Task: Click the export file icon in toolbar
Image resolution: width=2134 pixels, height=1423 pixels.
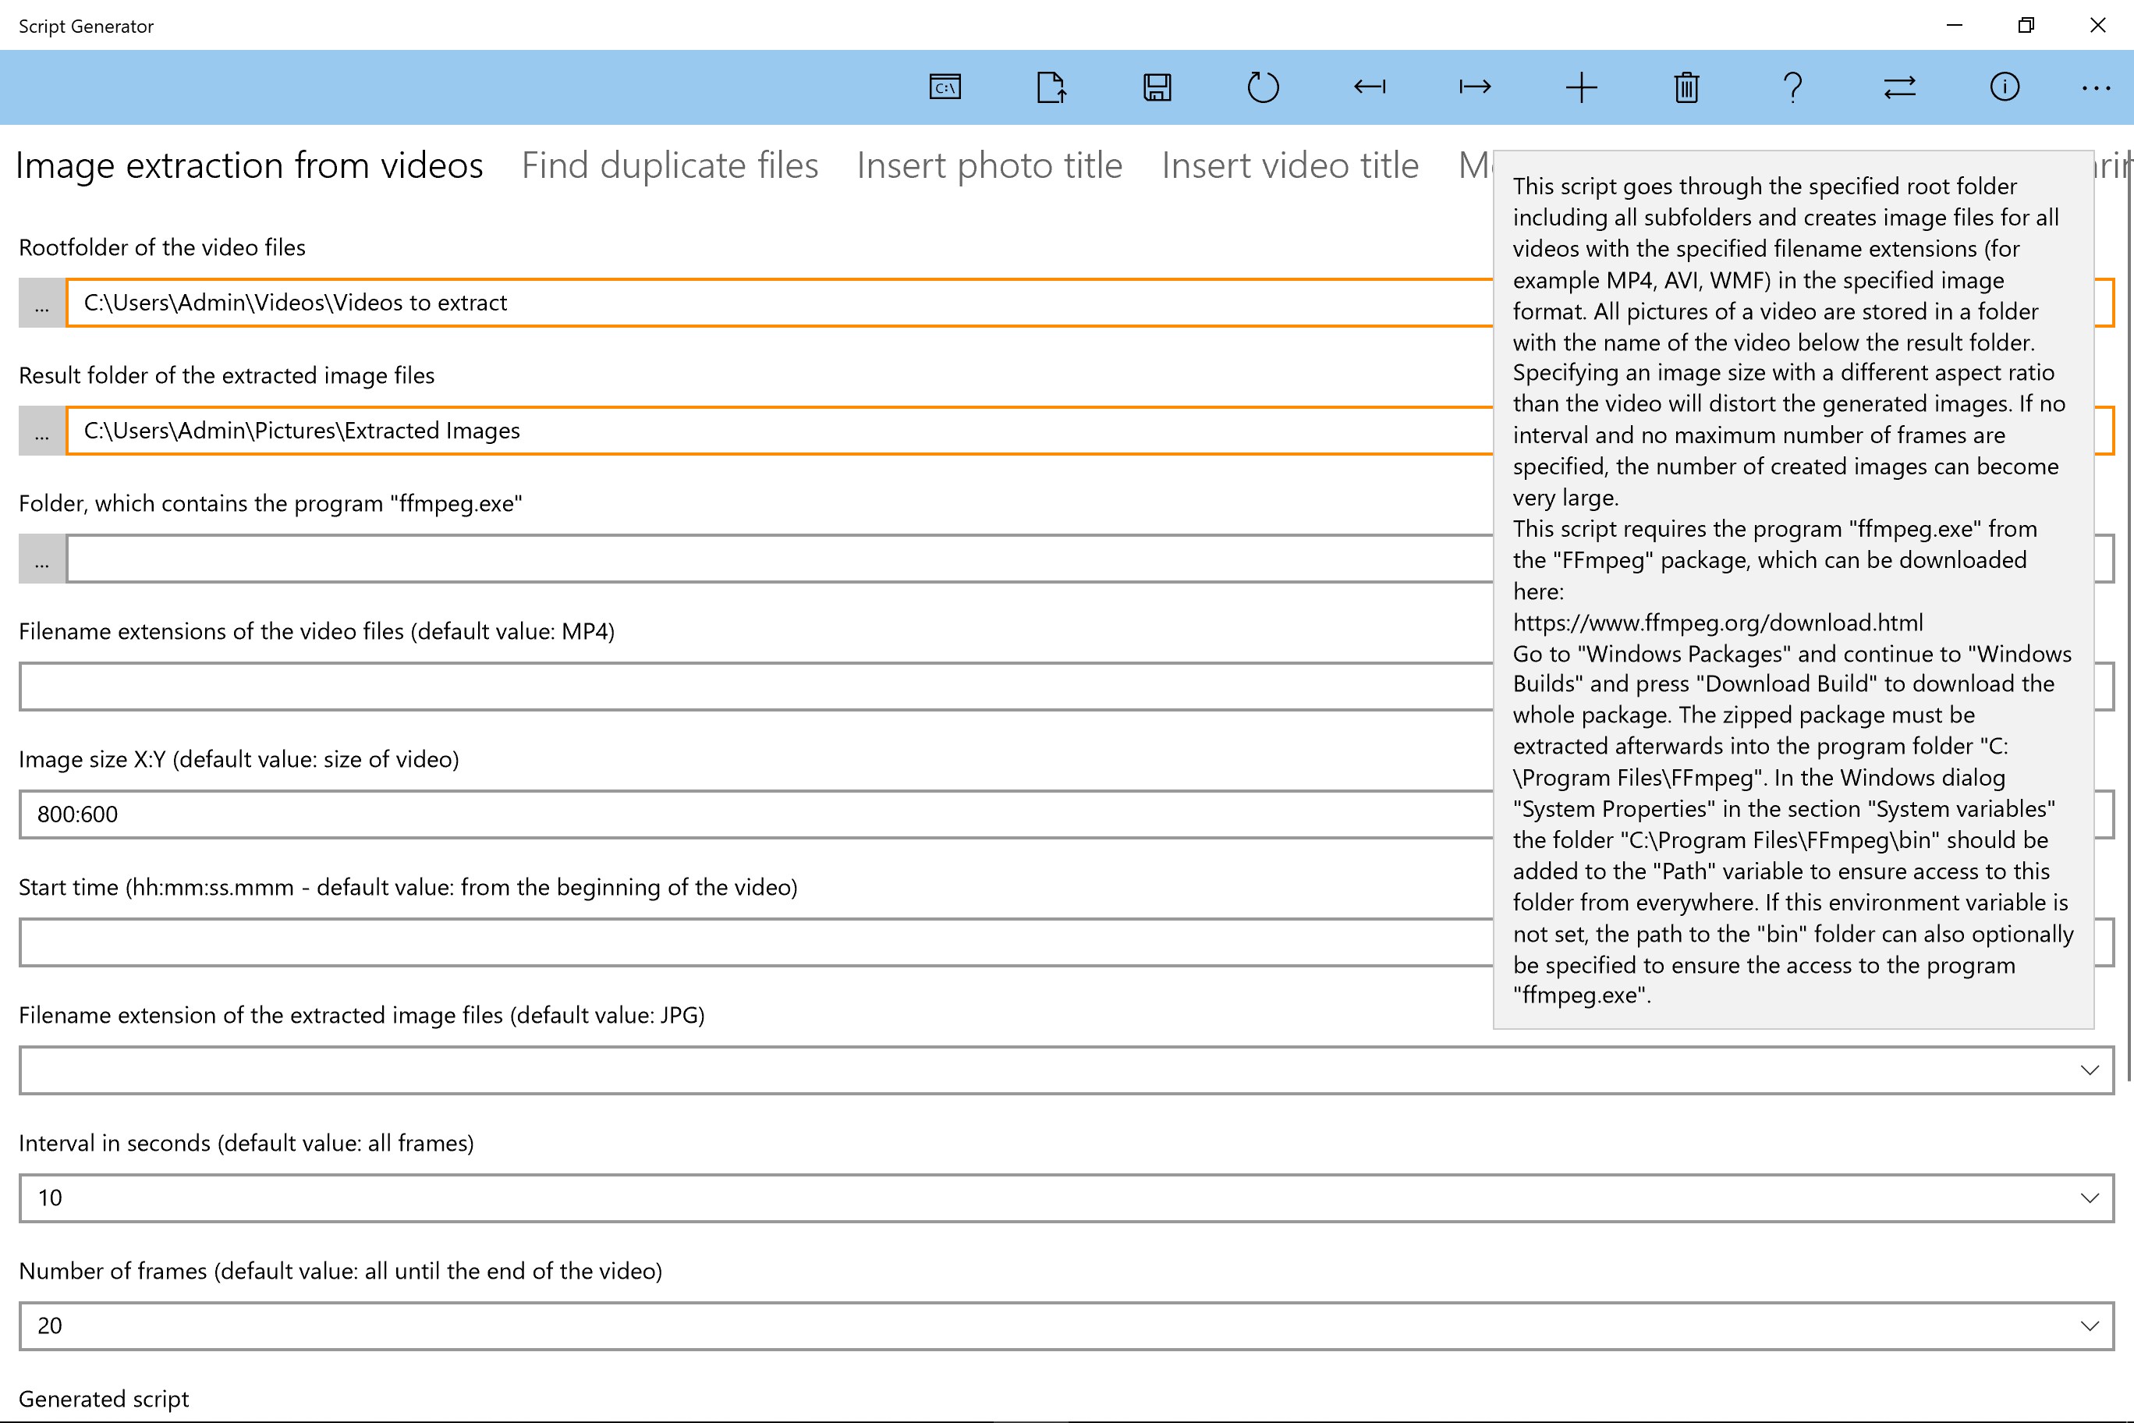Action: coord(1051,87)
